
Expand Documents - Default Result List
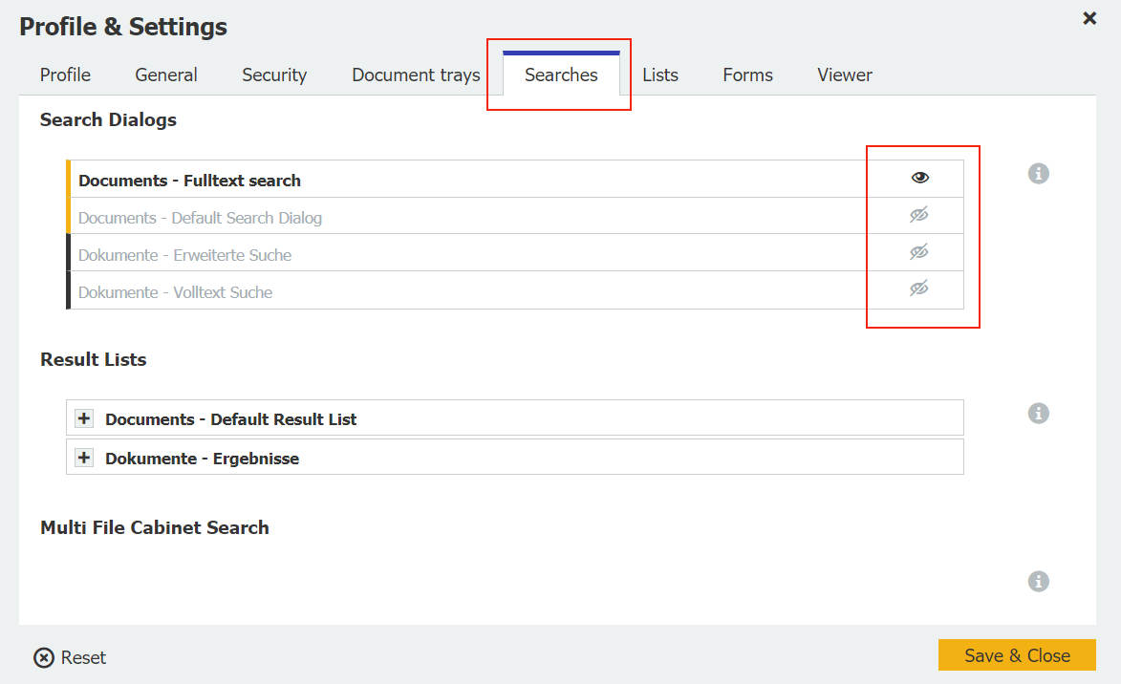pos(84,418)
